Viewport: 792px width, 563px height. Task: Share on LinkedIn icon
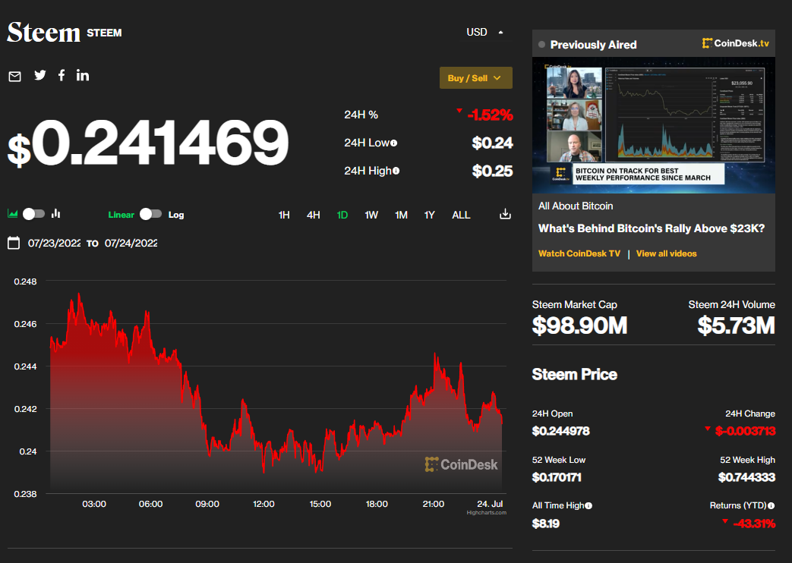83,75
